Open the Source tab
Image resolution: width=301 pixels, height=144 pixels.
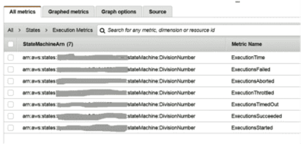(x=158, y=12)
